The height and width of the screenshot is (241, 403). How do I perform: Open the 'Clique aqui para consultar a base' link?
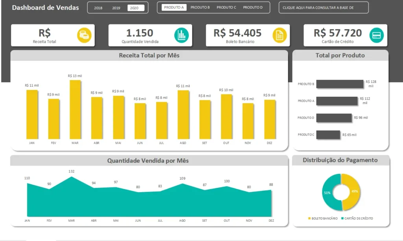(324, 7)
